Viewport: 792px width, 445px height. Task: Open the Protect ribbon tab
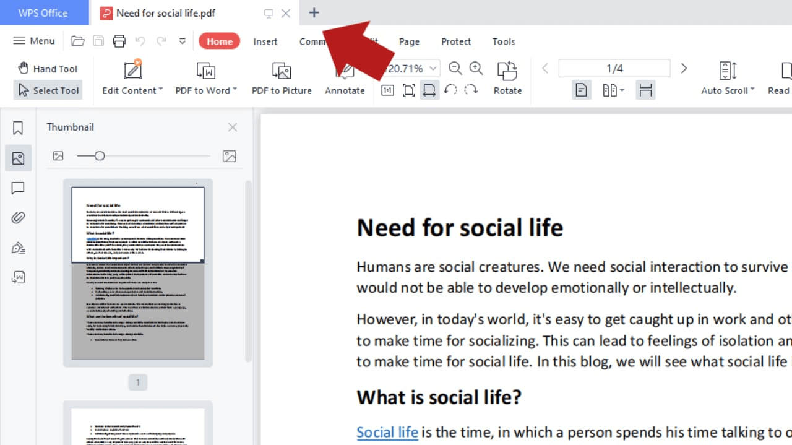[456, 41]
